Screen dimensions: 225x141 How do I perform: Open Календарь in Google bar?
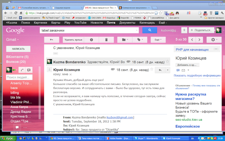tap(147, 23)
